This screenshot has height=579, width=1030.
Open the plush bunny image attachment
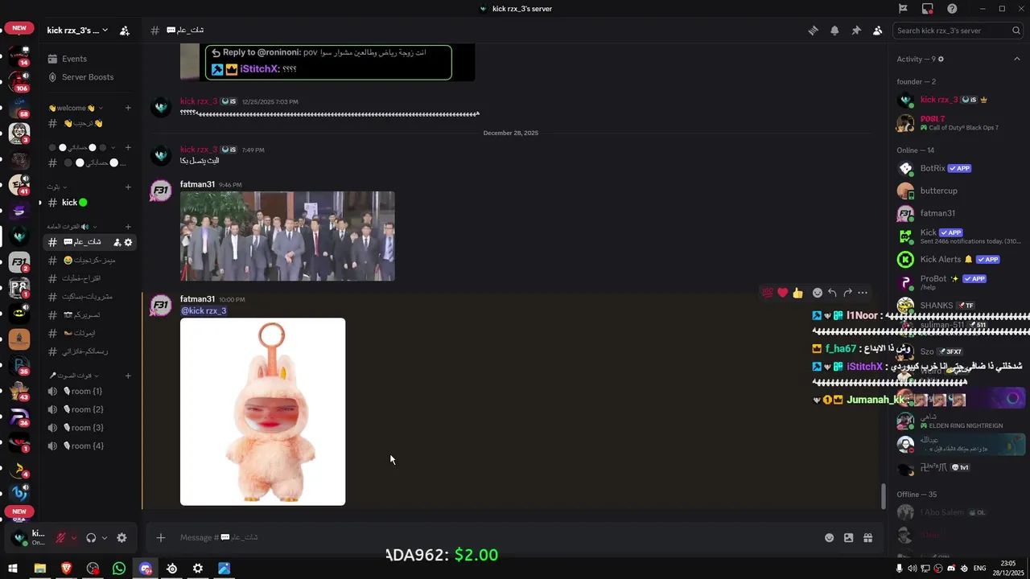tap(262, 412)
